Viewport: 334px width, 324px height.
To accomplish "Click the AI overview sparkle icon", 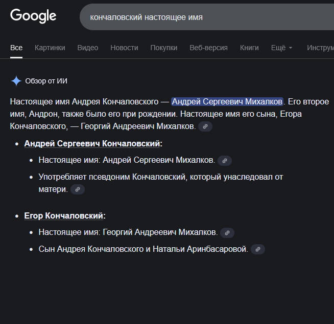I will pyautogui.click(x=16, y=81).
